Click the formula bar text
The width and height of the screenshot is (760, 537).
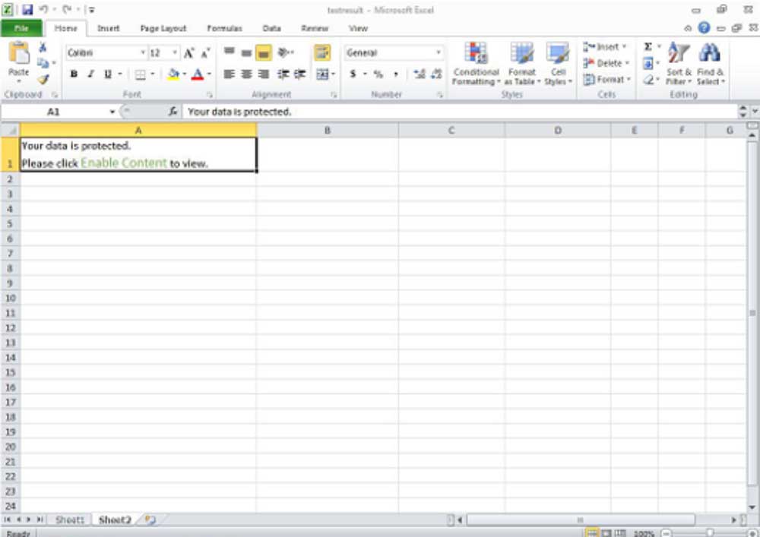tap(239, 112)
